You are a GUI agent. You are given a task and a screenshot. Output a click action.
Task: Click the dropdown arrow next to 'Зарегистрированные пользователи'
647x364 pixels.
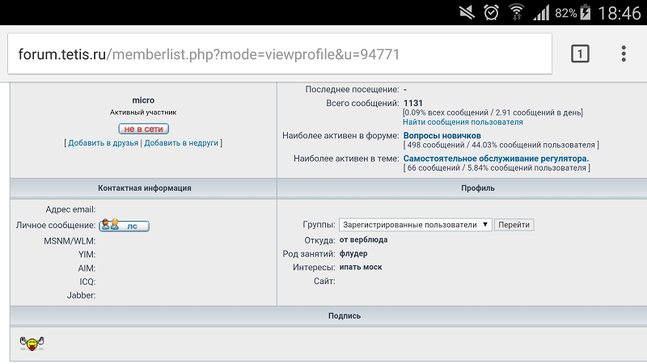pos(485,225)
